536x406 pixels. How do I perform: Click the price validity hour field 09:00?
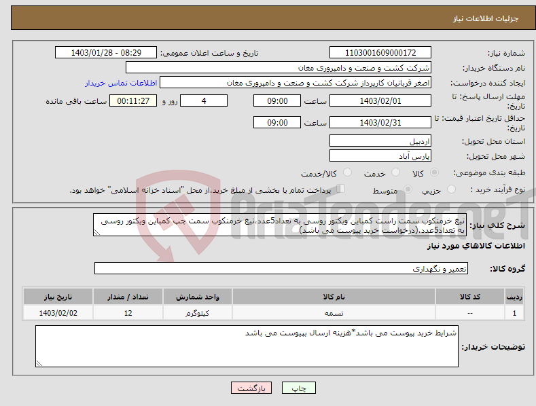[277, 122]
